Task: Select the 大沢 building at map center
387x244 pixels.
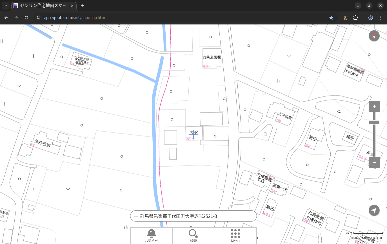Action: (194, 133)
